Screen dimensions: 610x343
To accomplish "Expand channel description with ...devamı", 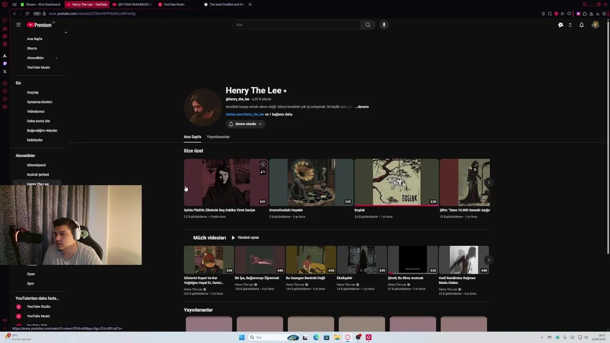I will [362, 107].
